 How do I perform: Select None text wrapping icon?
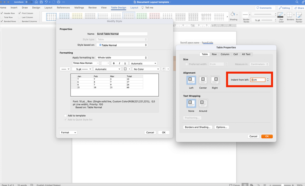click(x=191, y=103)
